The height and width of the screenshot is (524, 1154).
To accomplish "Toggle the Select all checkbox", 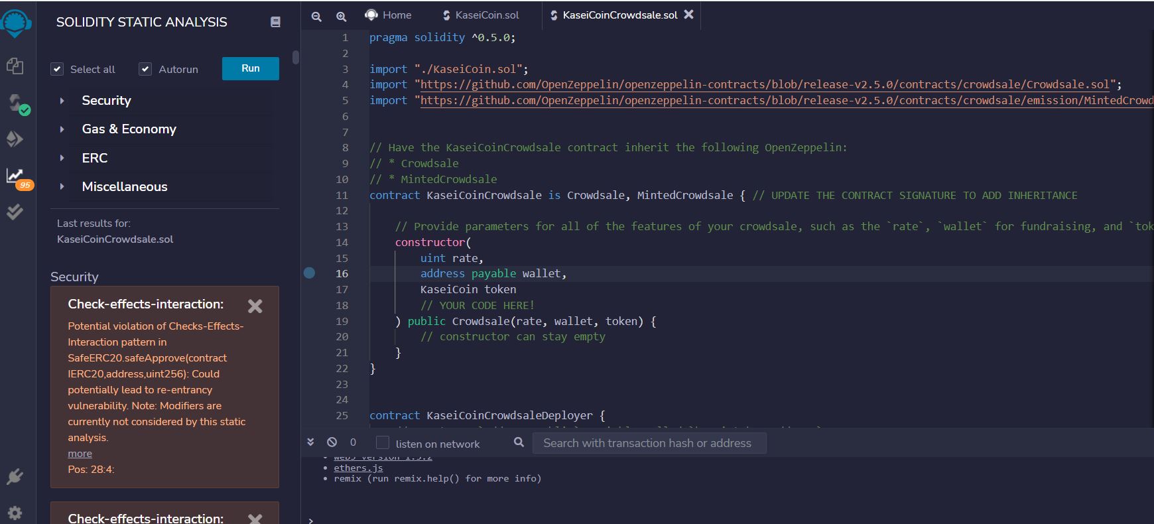I will (57, 69).
